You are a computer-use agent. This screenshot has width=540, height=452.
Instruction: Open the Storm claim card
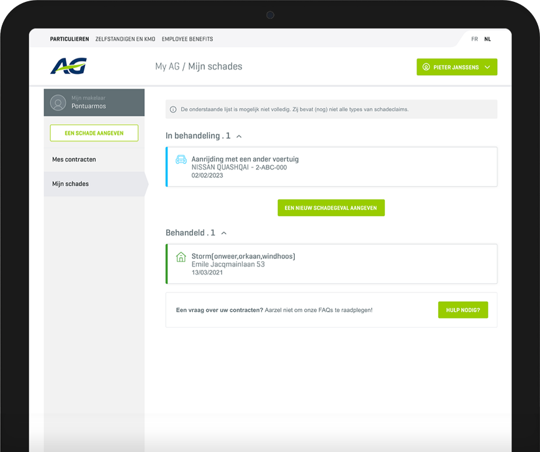click(331, 264)
